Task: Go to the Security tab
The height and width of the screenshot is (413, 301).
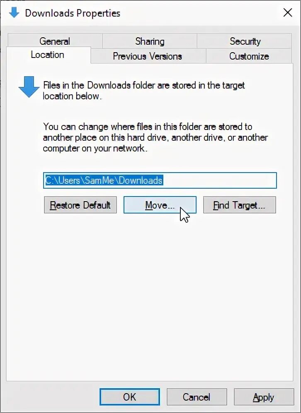Action: click(x=245, y=41)
